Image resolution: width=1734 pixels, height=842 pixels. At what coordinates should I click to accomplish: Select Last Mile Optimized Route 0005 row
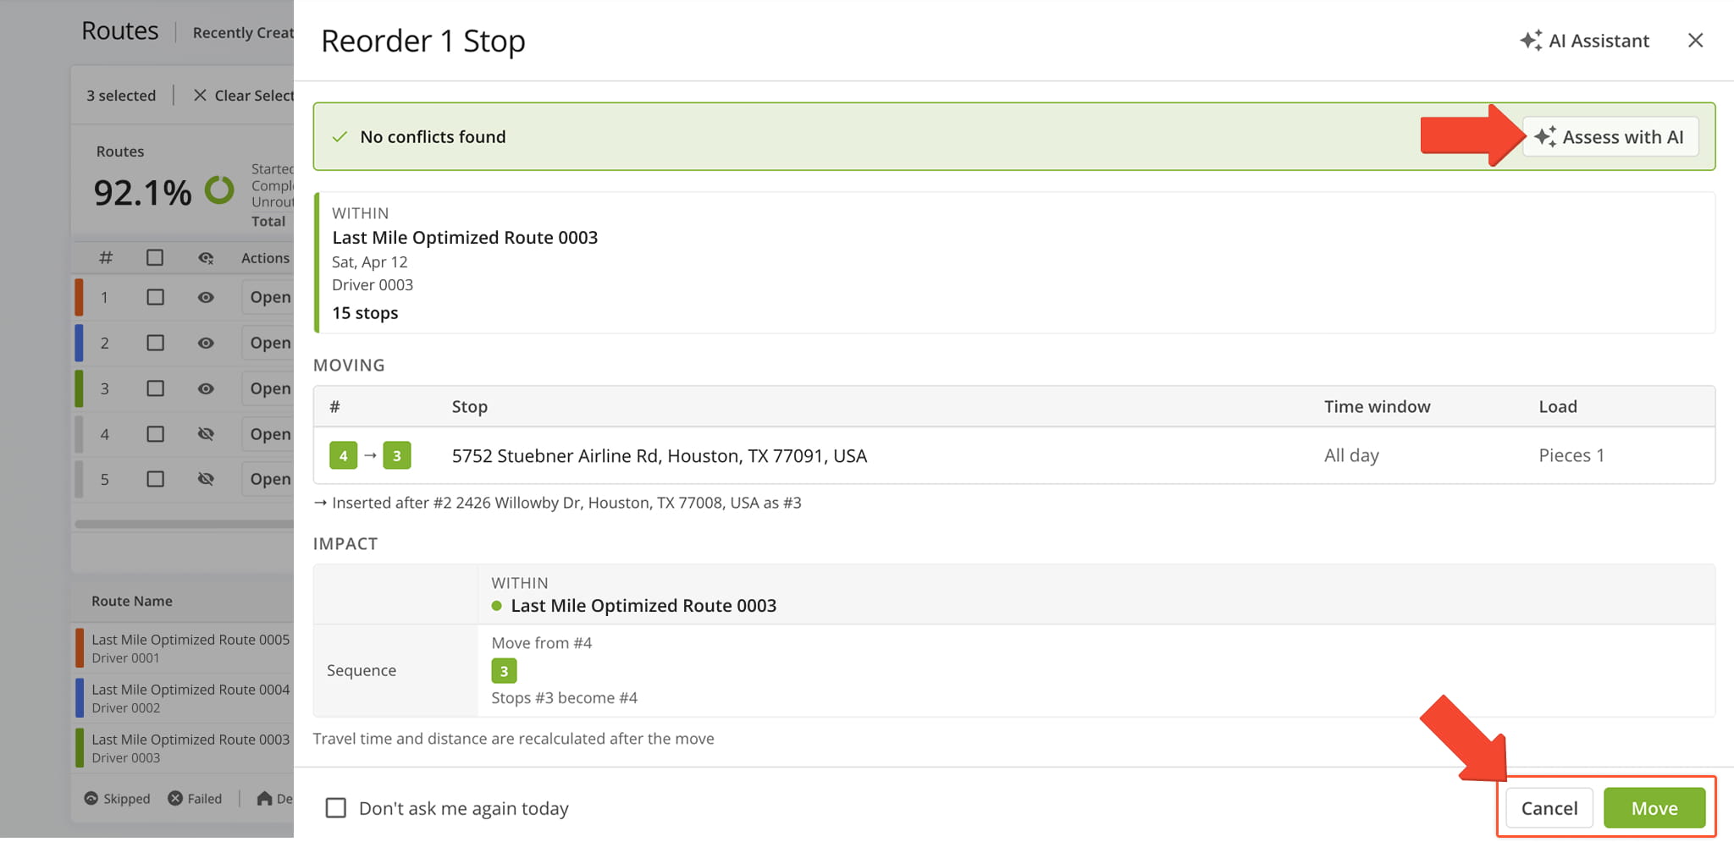tap(184, 648)
